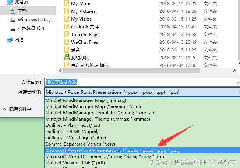
Task: Click the 自定义 Office 模板 folder icon
Action: coord(67,65)
